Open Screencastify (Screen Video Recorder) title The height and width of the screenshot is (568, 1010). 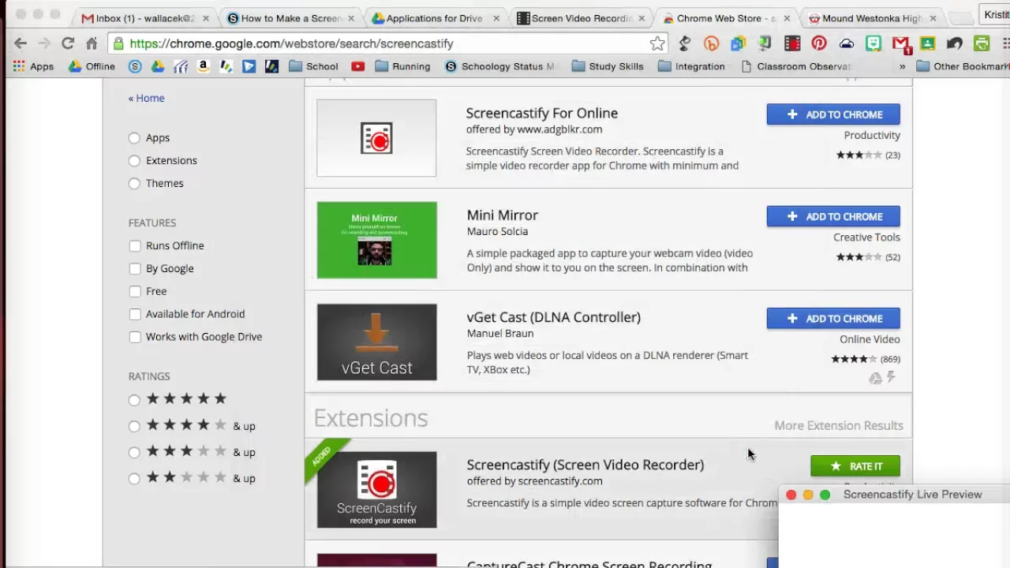585,465
